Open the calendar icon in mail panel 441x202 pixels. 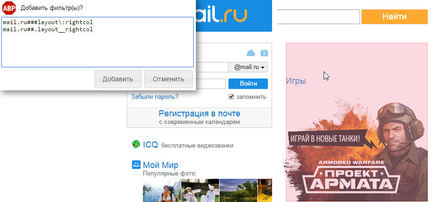(x=264, y=53)
